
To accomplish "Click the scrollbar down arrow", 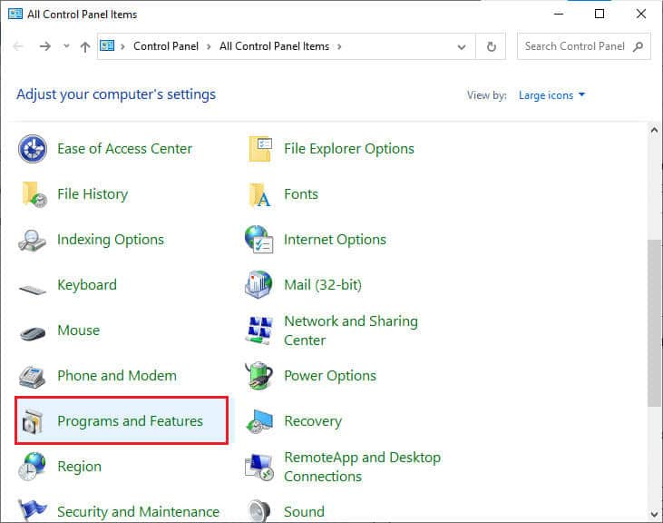I will [x=654, y=515].
